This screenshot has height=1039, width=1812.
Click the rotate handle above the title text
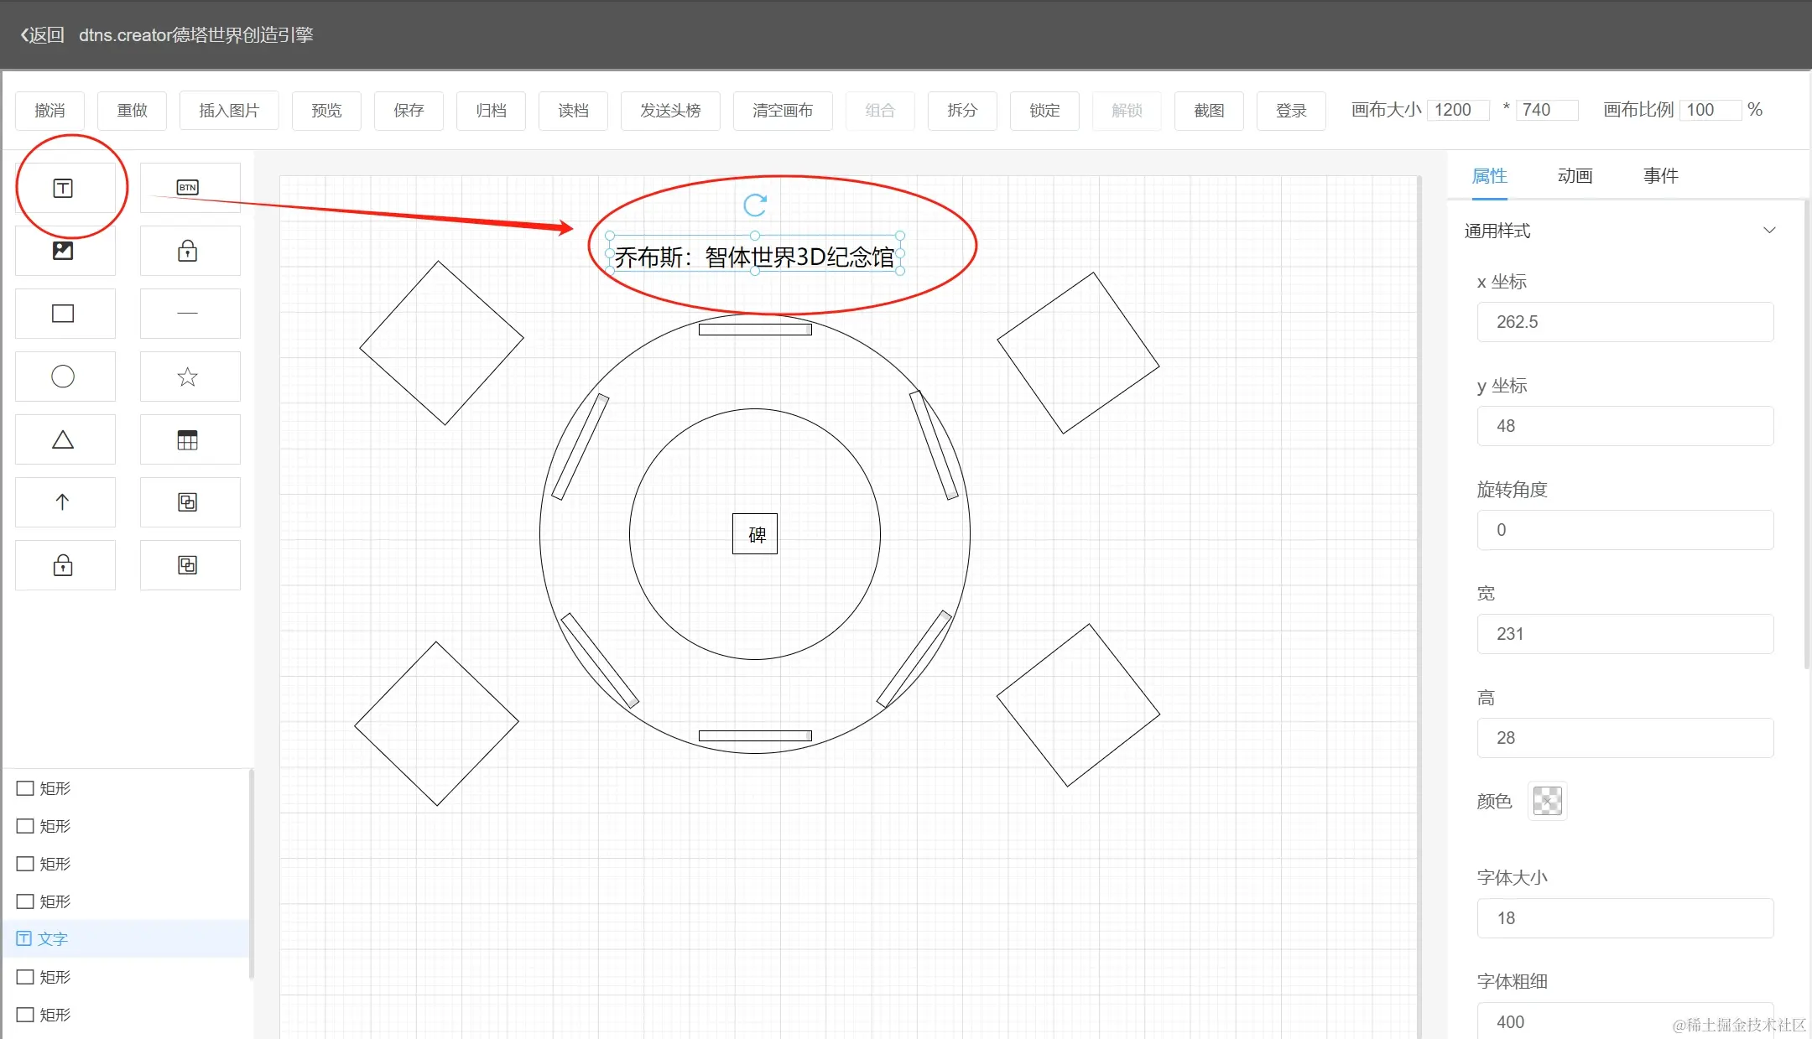[x=755, y=205]
